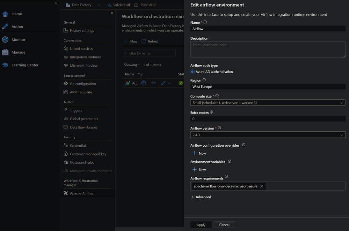349x231 pixels.
Task: Click the Name column sort arrows
Action: pos(140,74)
